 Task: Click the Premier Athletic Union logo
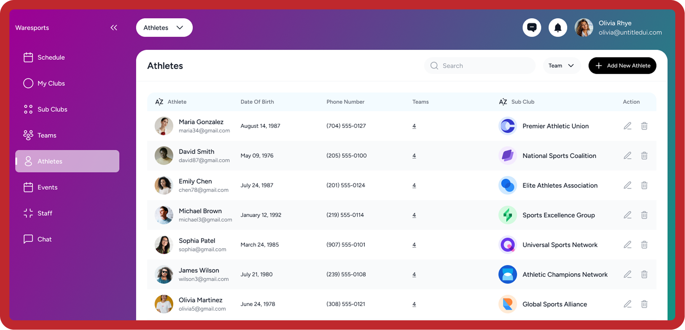(507, 126)
